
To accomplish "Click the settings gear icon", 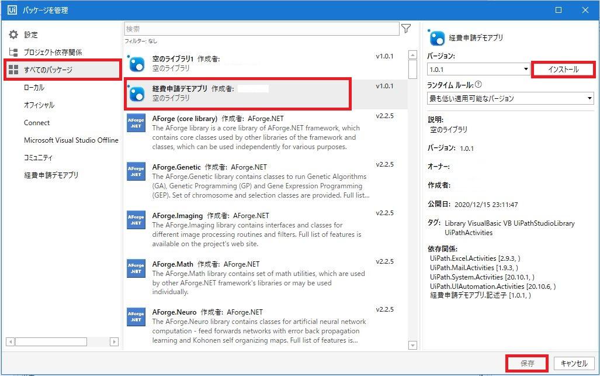I will 13,35.
